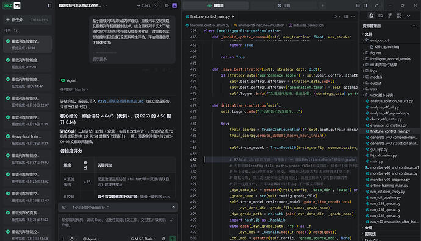Viewport: 421px width, 241px height.
Task: Open r254_queue.log file
Action: (387, 47)
